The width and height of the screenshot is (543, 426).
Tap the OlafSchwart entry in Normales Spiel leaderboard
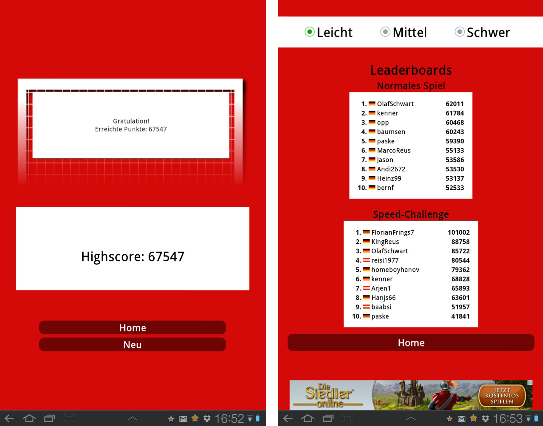[395, 104]
